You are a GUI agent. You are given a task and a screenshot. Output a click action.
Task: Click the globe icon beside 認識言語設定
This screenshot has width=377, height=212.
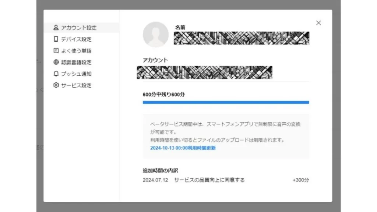(x=56, y=62)
